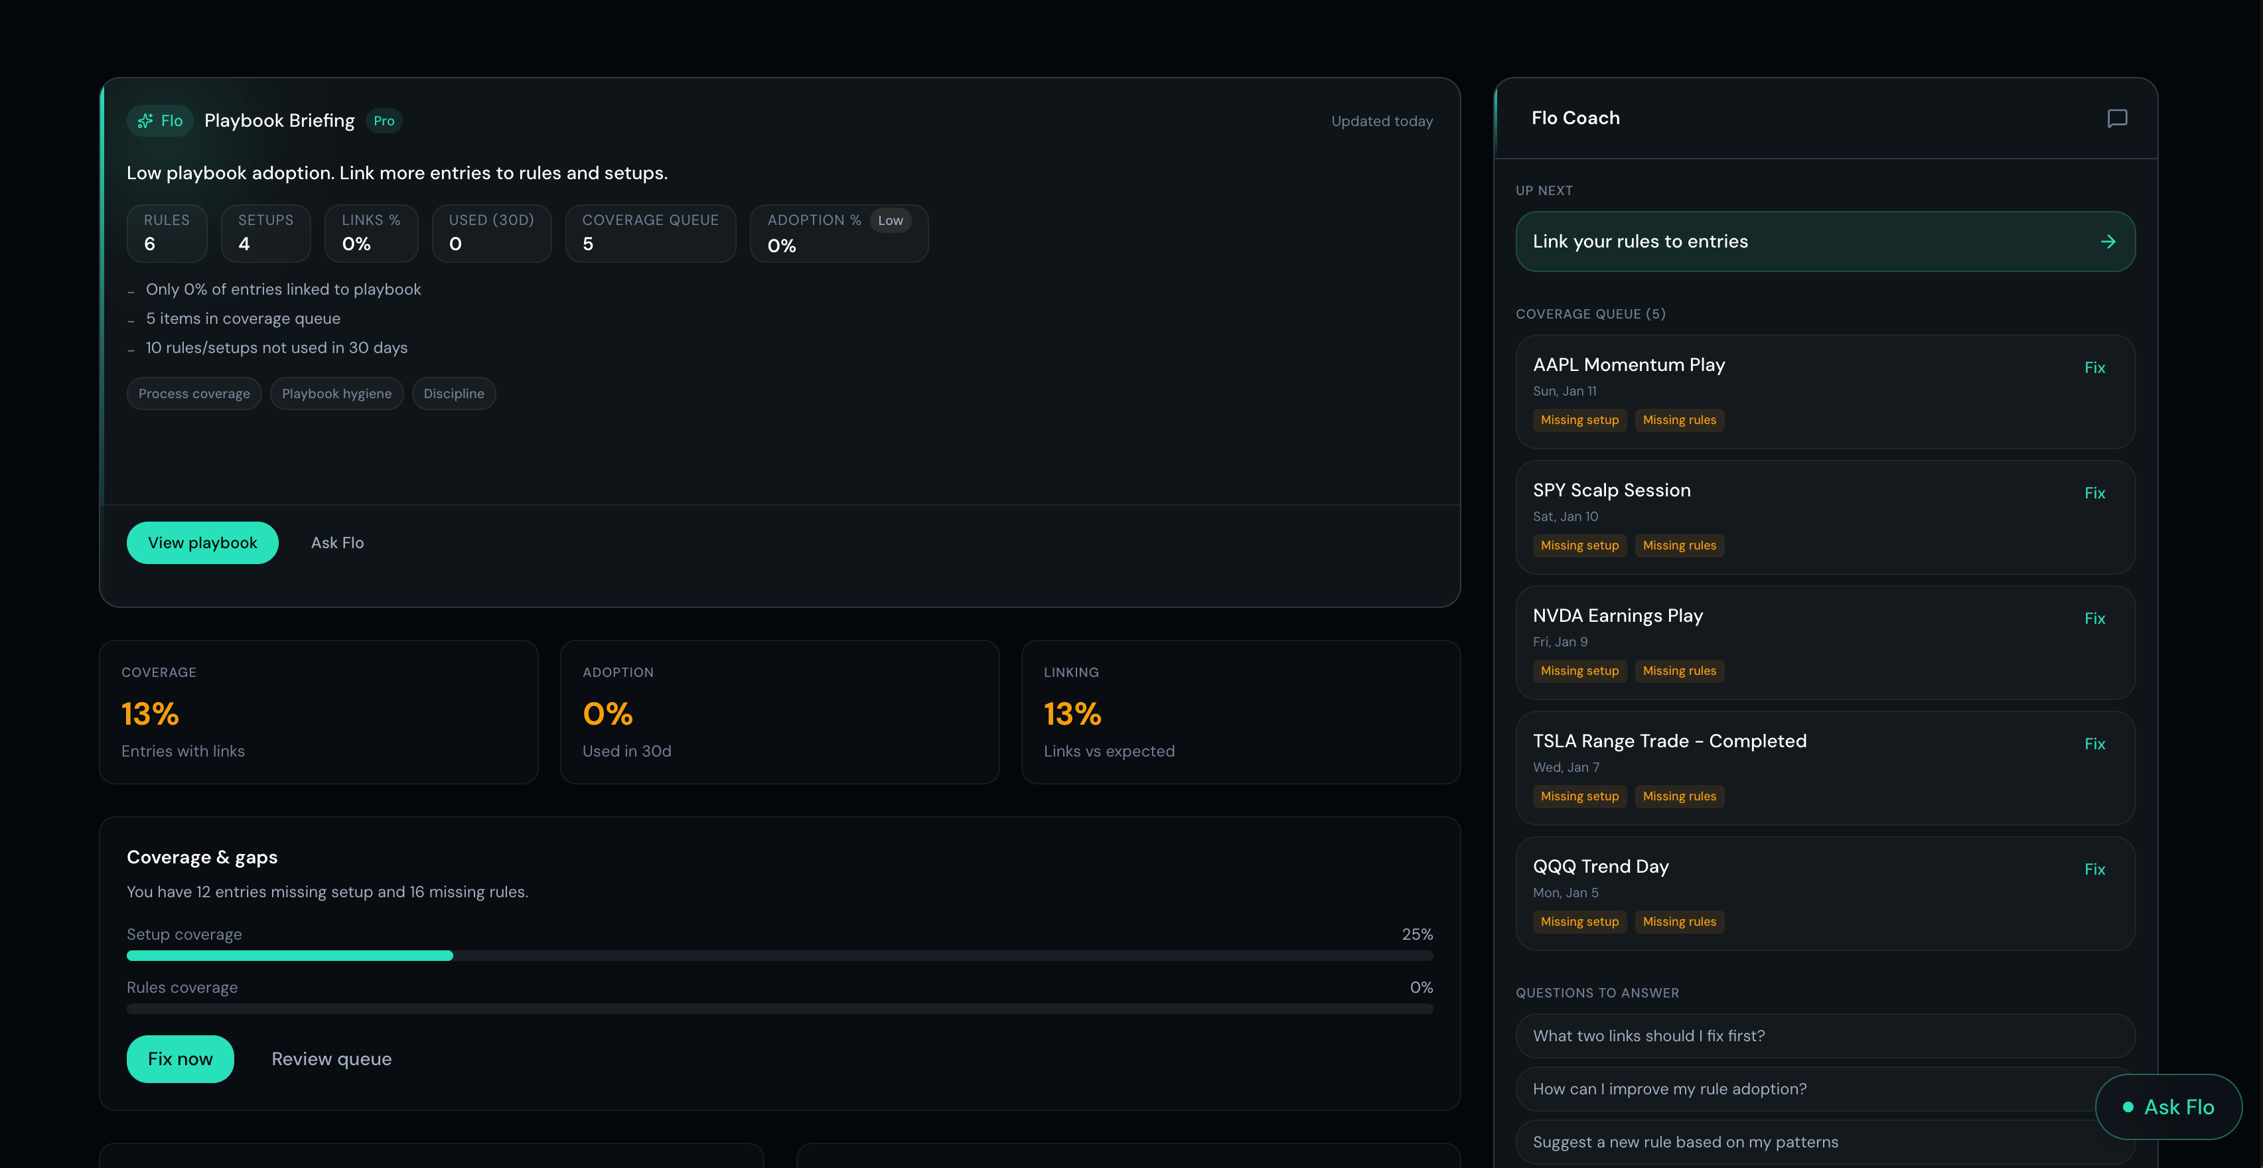
Task: Fix the QQQ Trend Day entry
Action: [x=2094, y=869]
